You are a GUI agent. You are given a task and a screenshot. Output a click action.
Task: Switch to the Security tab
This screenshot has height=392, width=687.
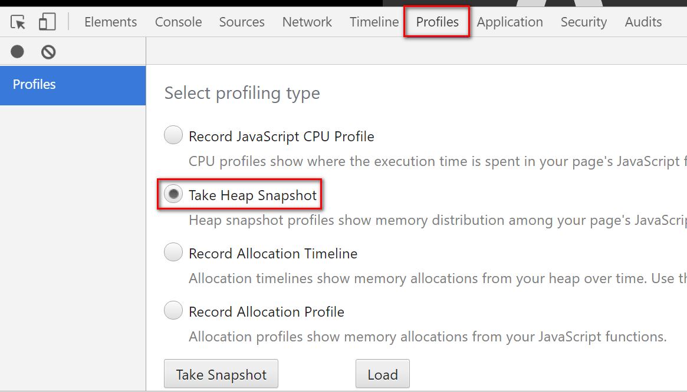click(583, 22)
